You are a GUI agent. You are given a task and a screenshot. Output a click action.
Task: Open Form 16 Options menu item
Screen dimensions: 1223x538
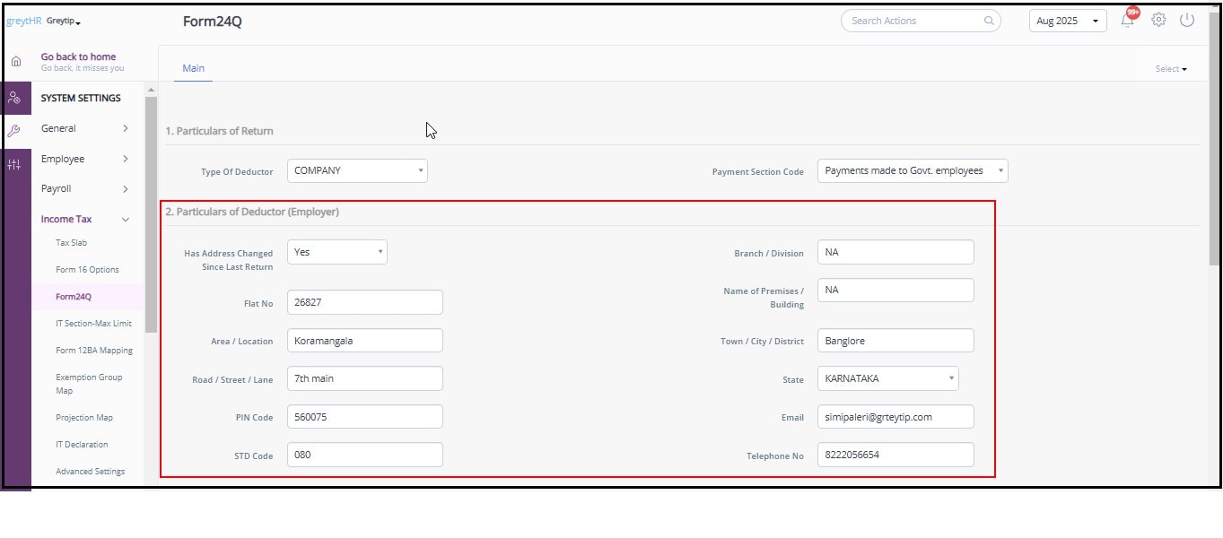[x=87, y=270]
